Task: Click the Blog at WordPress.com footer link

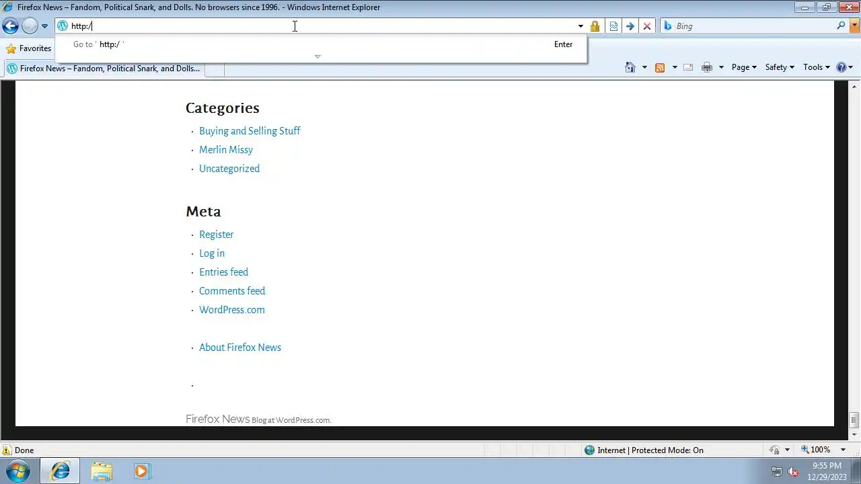Action: point(291,420)
